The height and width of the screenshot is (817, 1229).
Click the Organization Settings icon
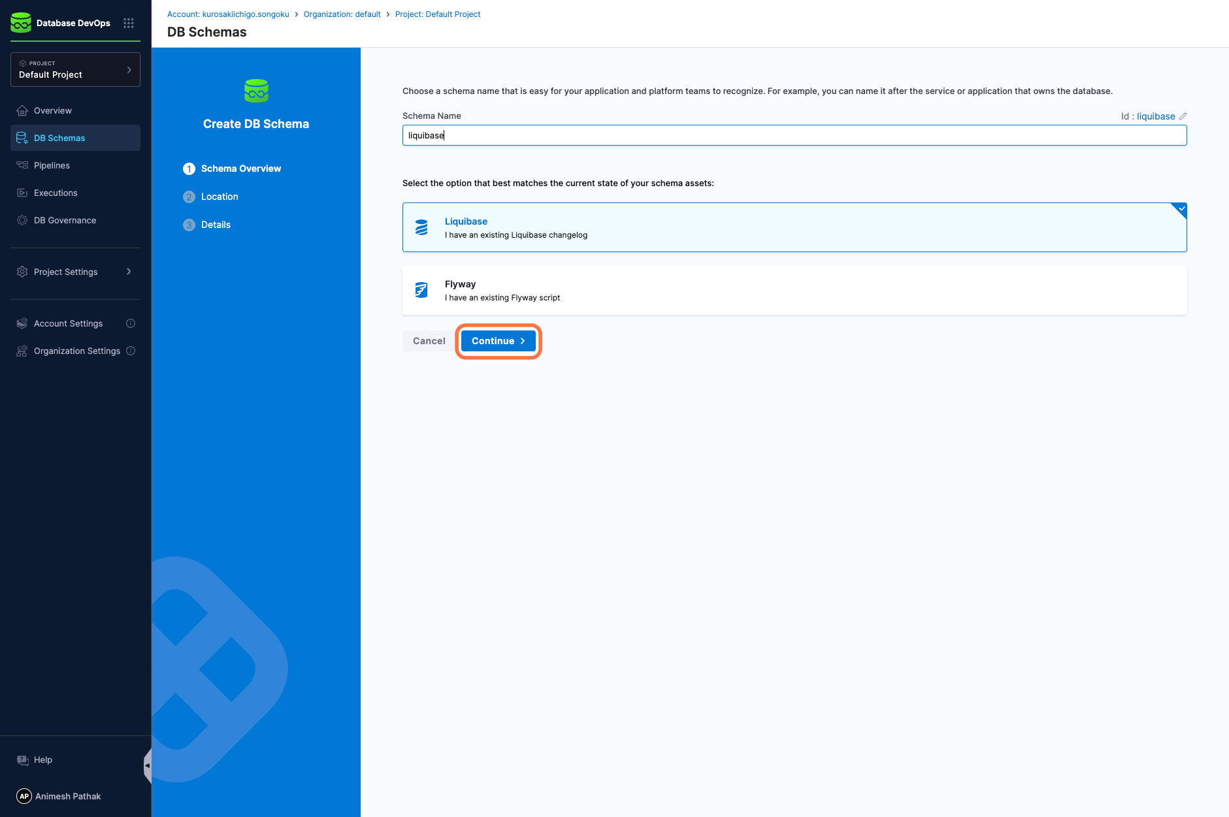point(22,351)
